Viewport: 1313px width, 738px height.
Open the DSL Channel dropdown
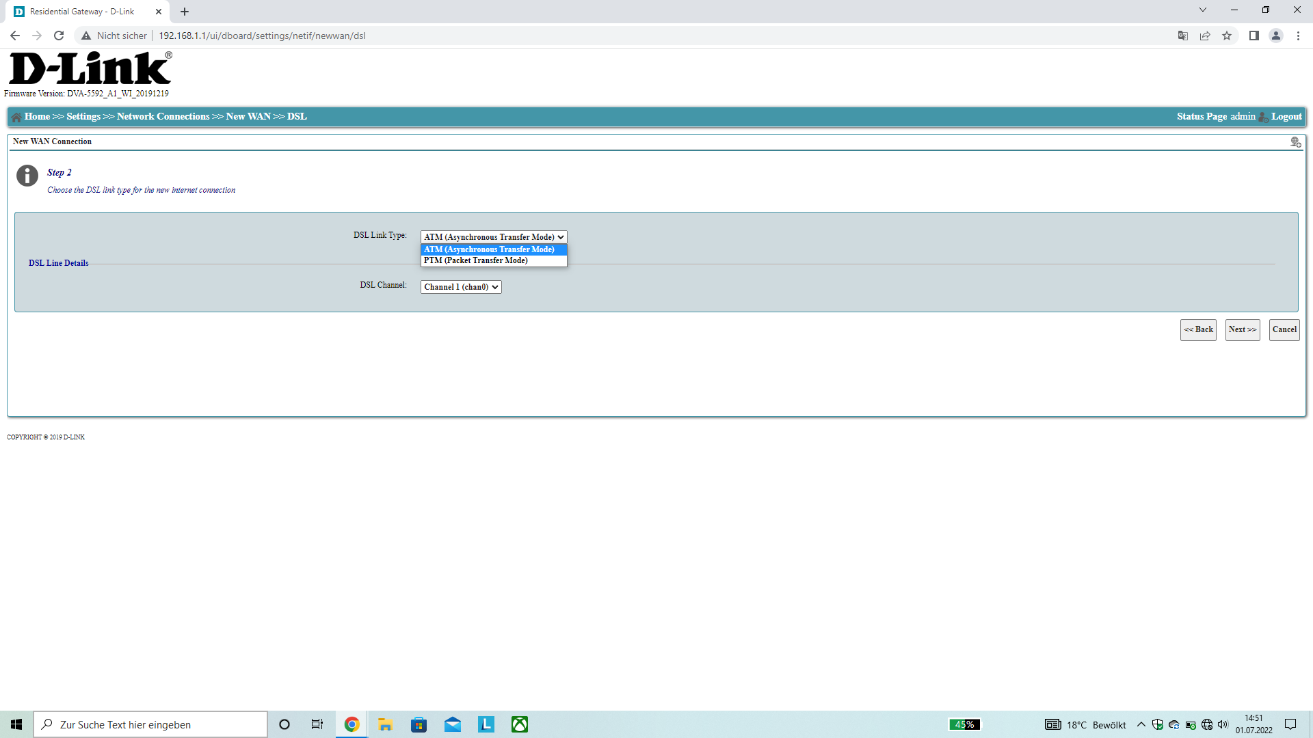pos(461,287)
